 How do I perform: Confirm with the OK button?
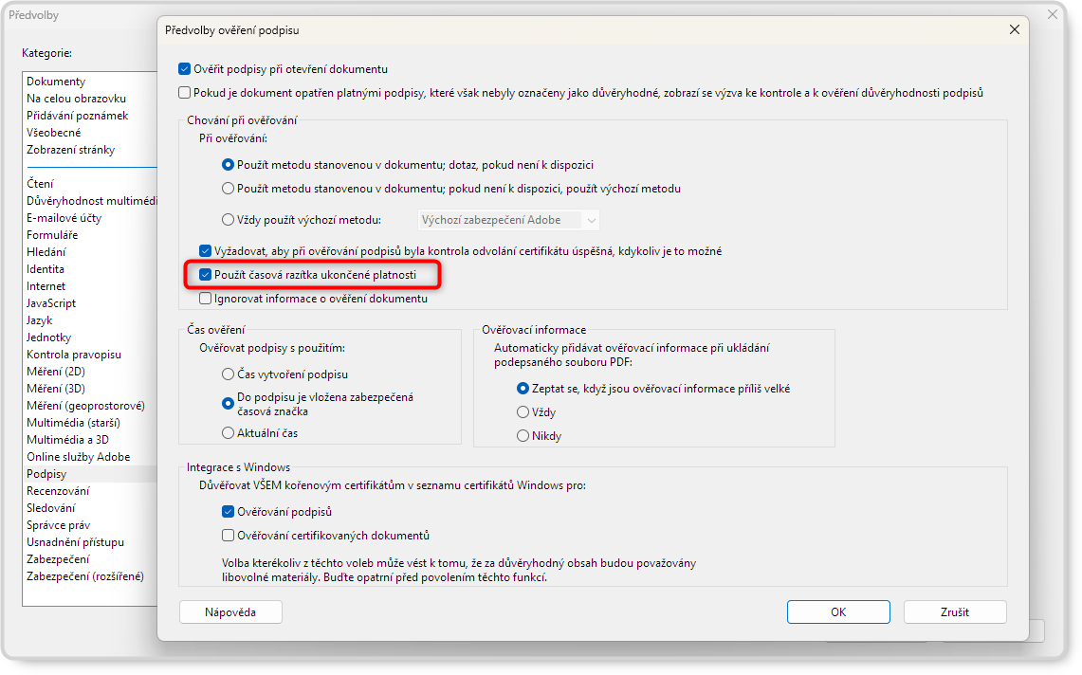point(838,612)
